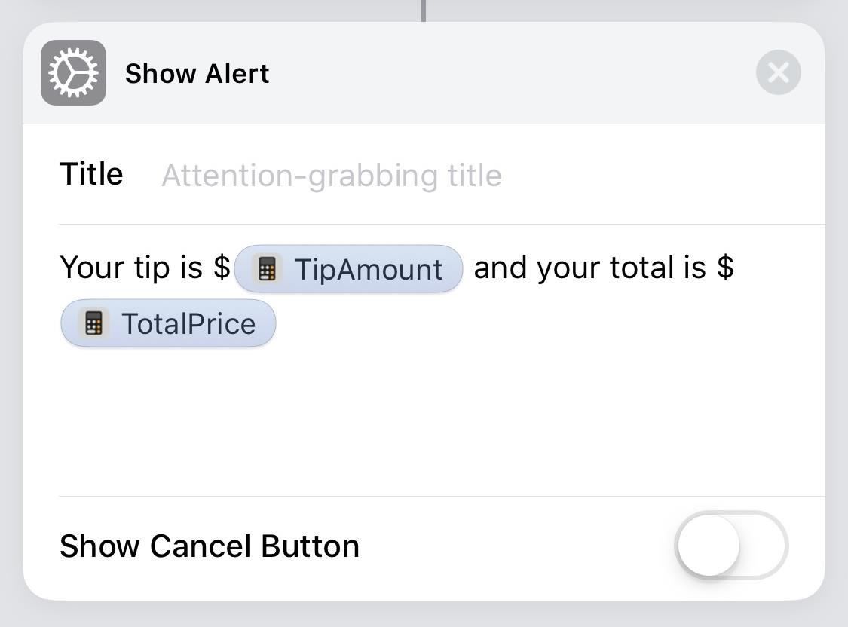Click the "Show Cancel Button" label
The image size is (848, 627).
(x=210, y=546)
